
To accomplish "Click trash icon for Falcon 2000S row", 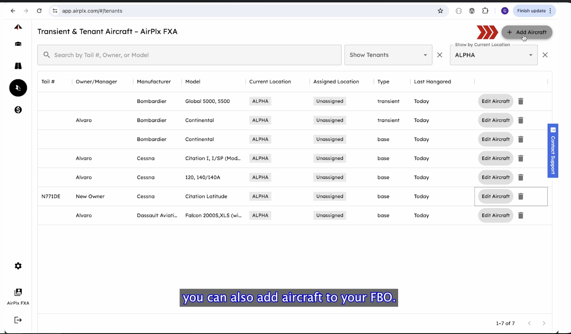I will [x=521, y=215].
